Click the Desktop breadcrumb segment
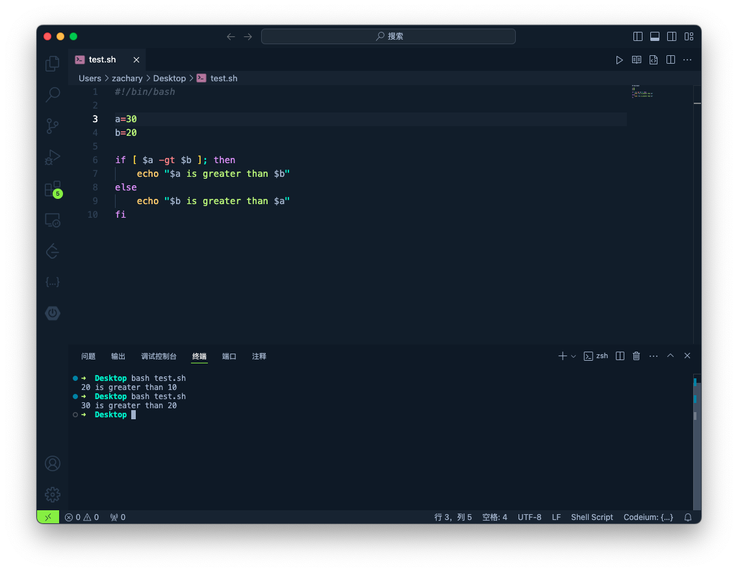Viewport: 738px width, 572px height. point(170,78)
